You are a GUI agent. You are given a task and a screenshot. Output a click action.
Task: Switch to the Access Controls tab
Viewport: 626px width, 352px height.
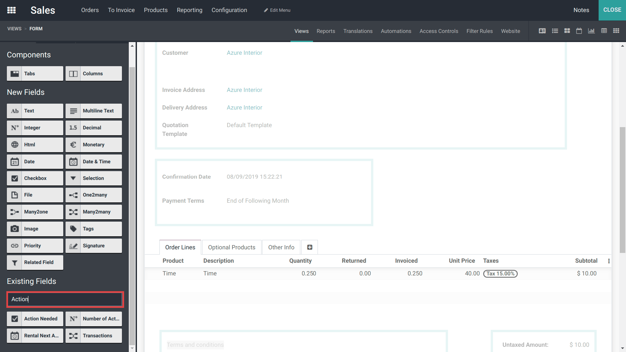tap(439, 31)
